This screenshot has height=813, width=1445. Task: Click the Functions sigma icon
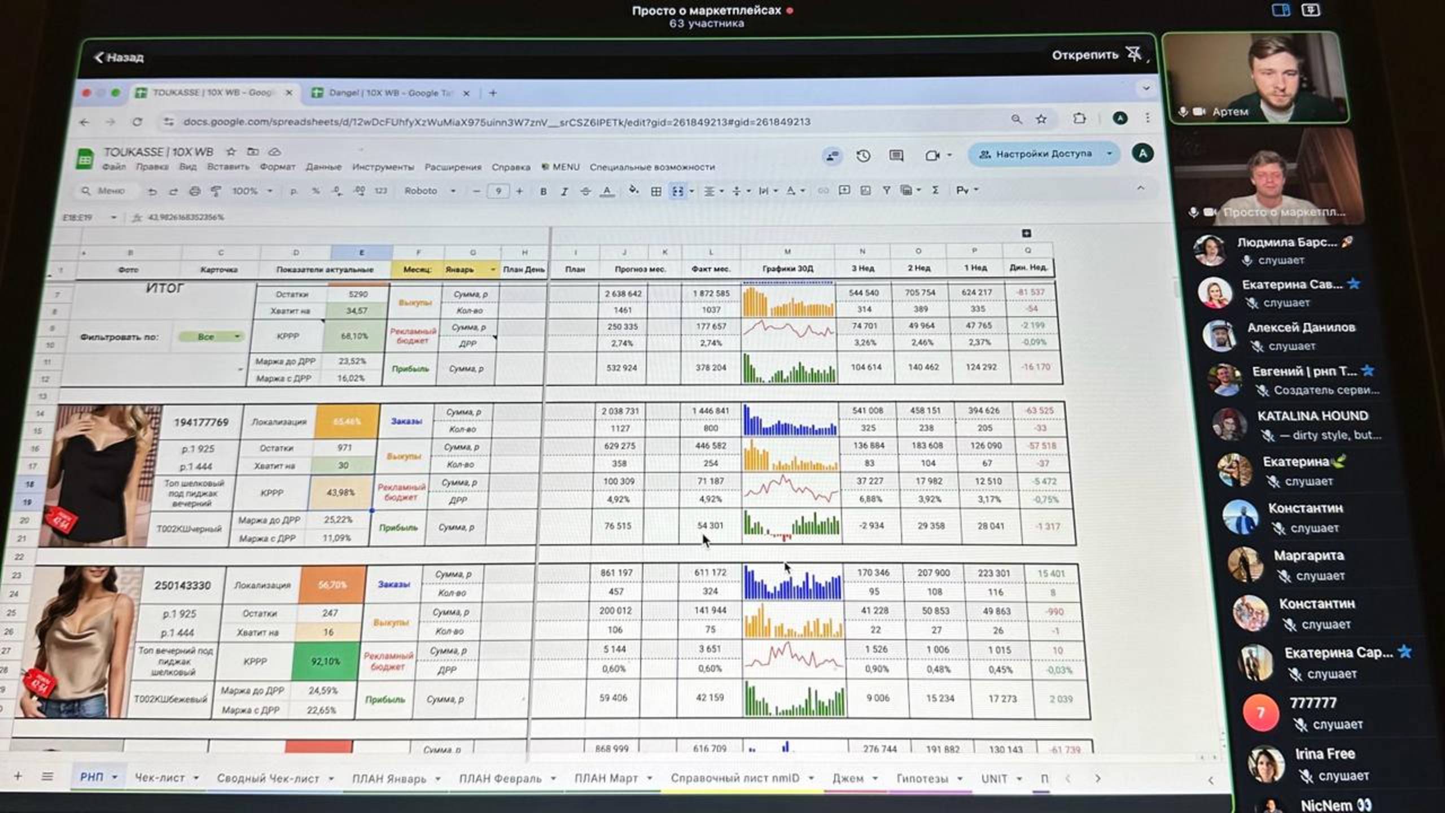coord(935,190)
